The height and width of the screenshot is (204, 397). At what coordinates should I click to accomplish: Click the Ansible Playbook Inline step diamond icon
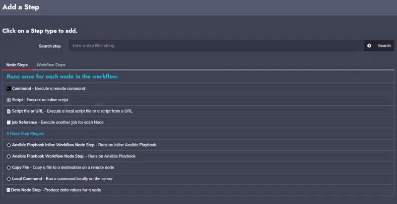8,145
